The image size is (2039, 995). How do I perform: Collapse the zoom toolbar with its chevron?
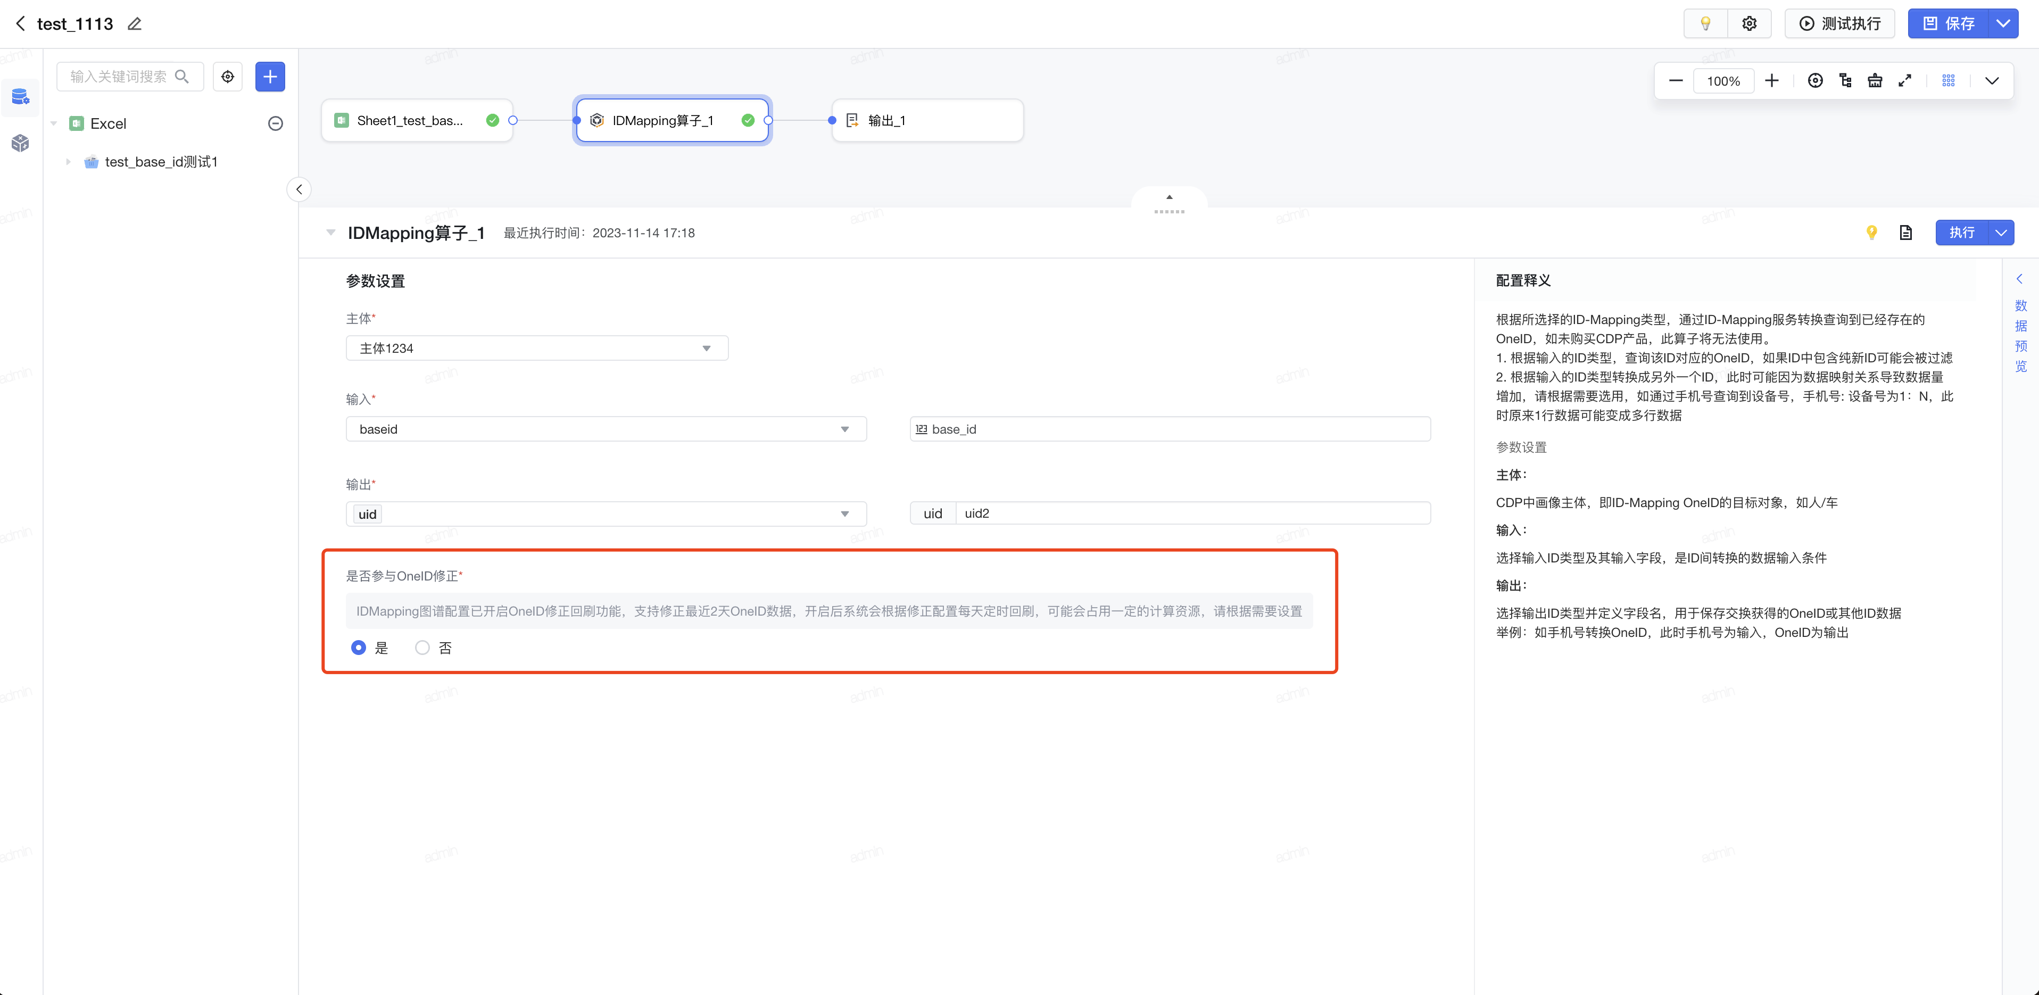[1992, 81]
